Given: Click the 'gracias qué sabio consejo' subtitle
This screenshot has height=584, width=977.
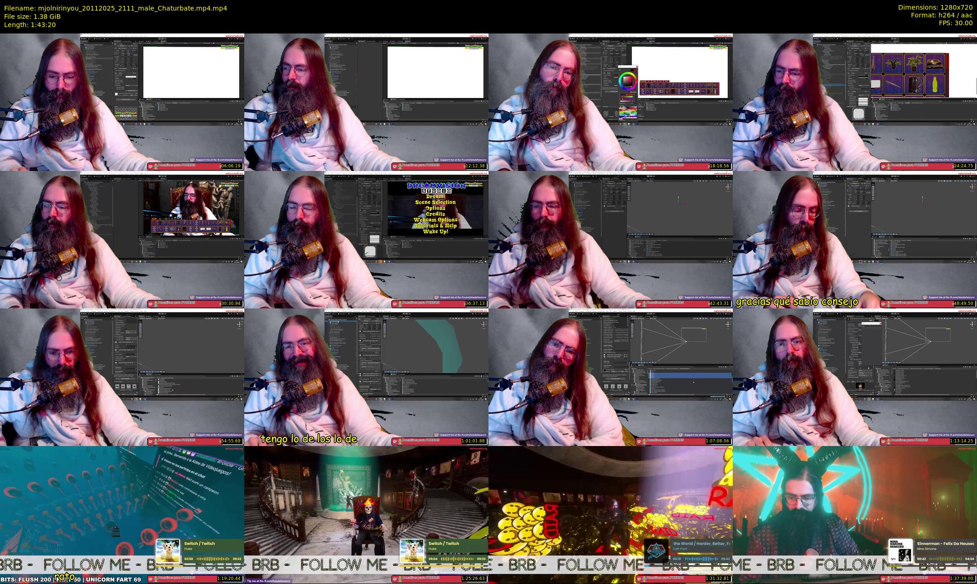Looking at the screenshot, I should [x=797, y=302].
